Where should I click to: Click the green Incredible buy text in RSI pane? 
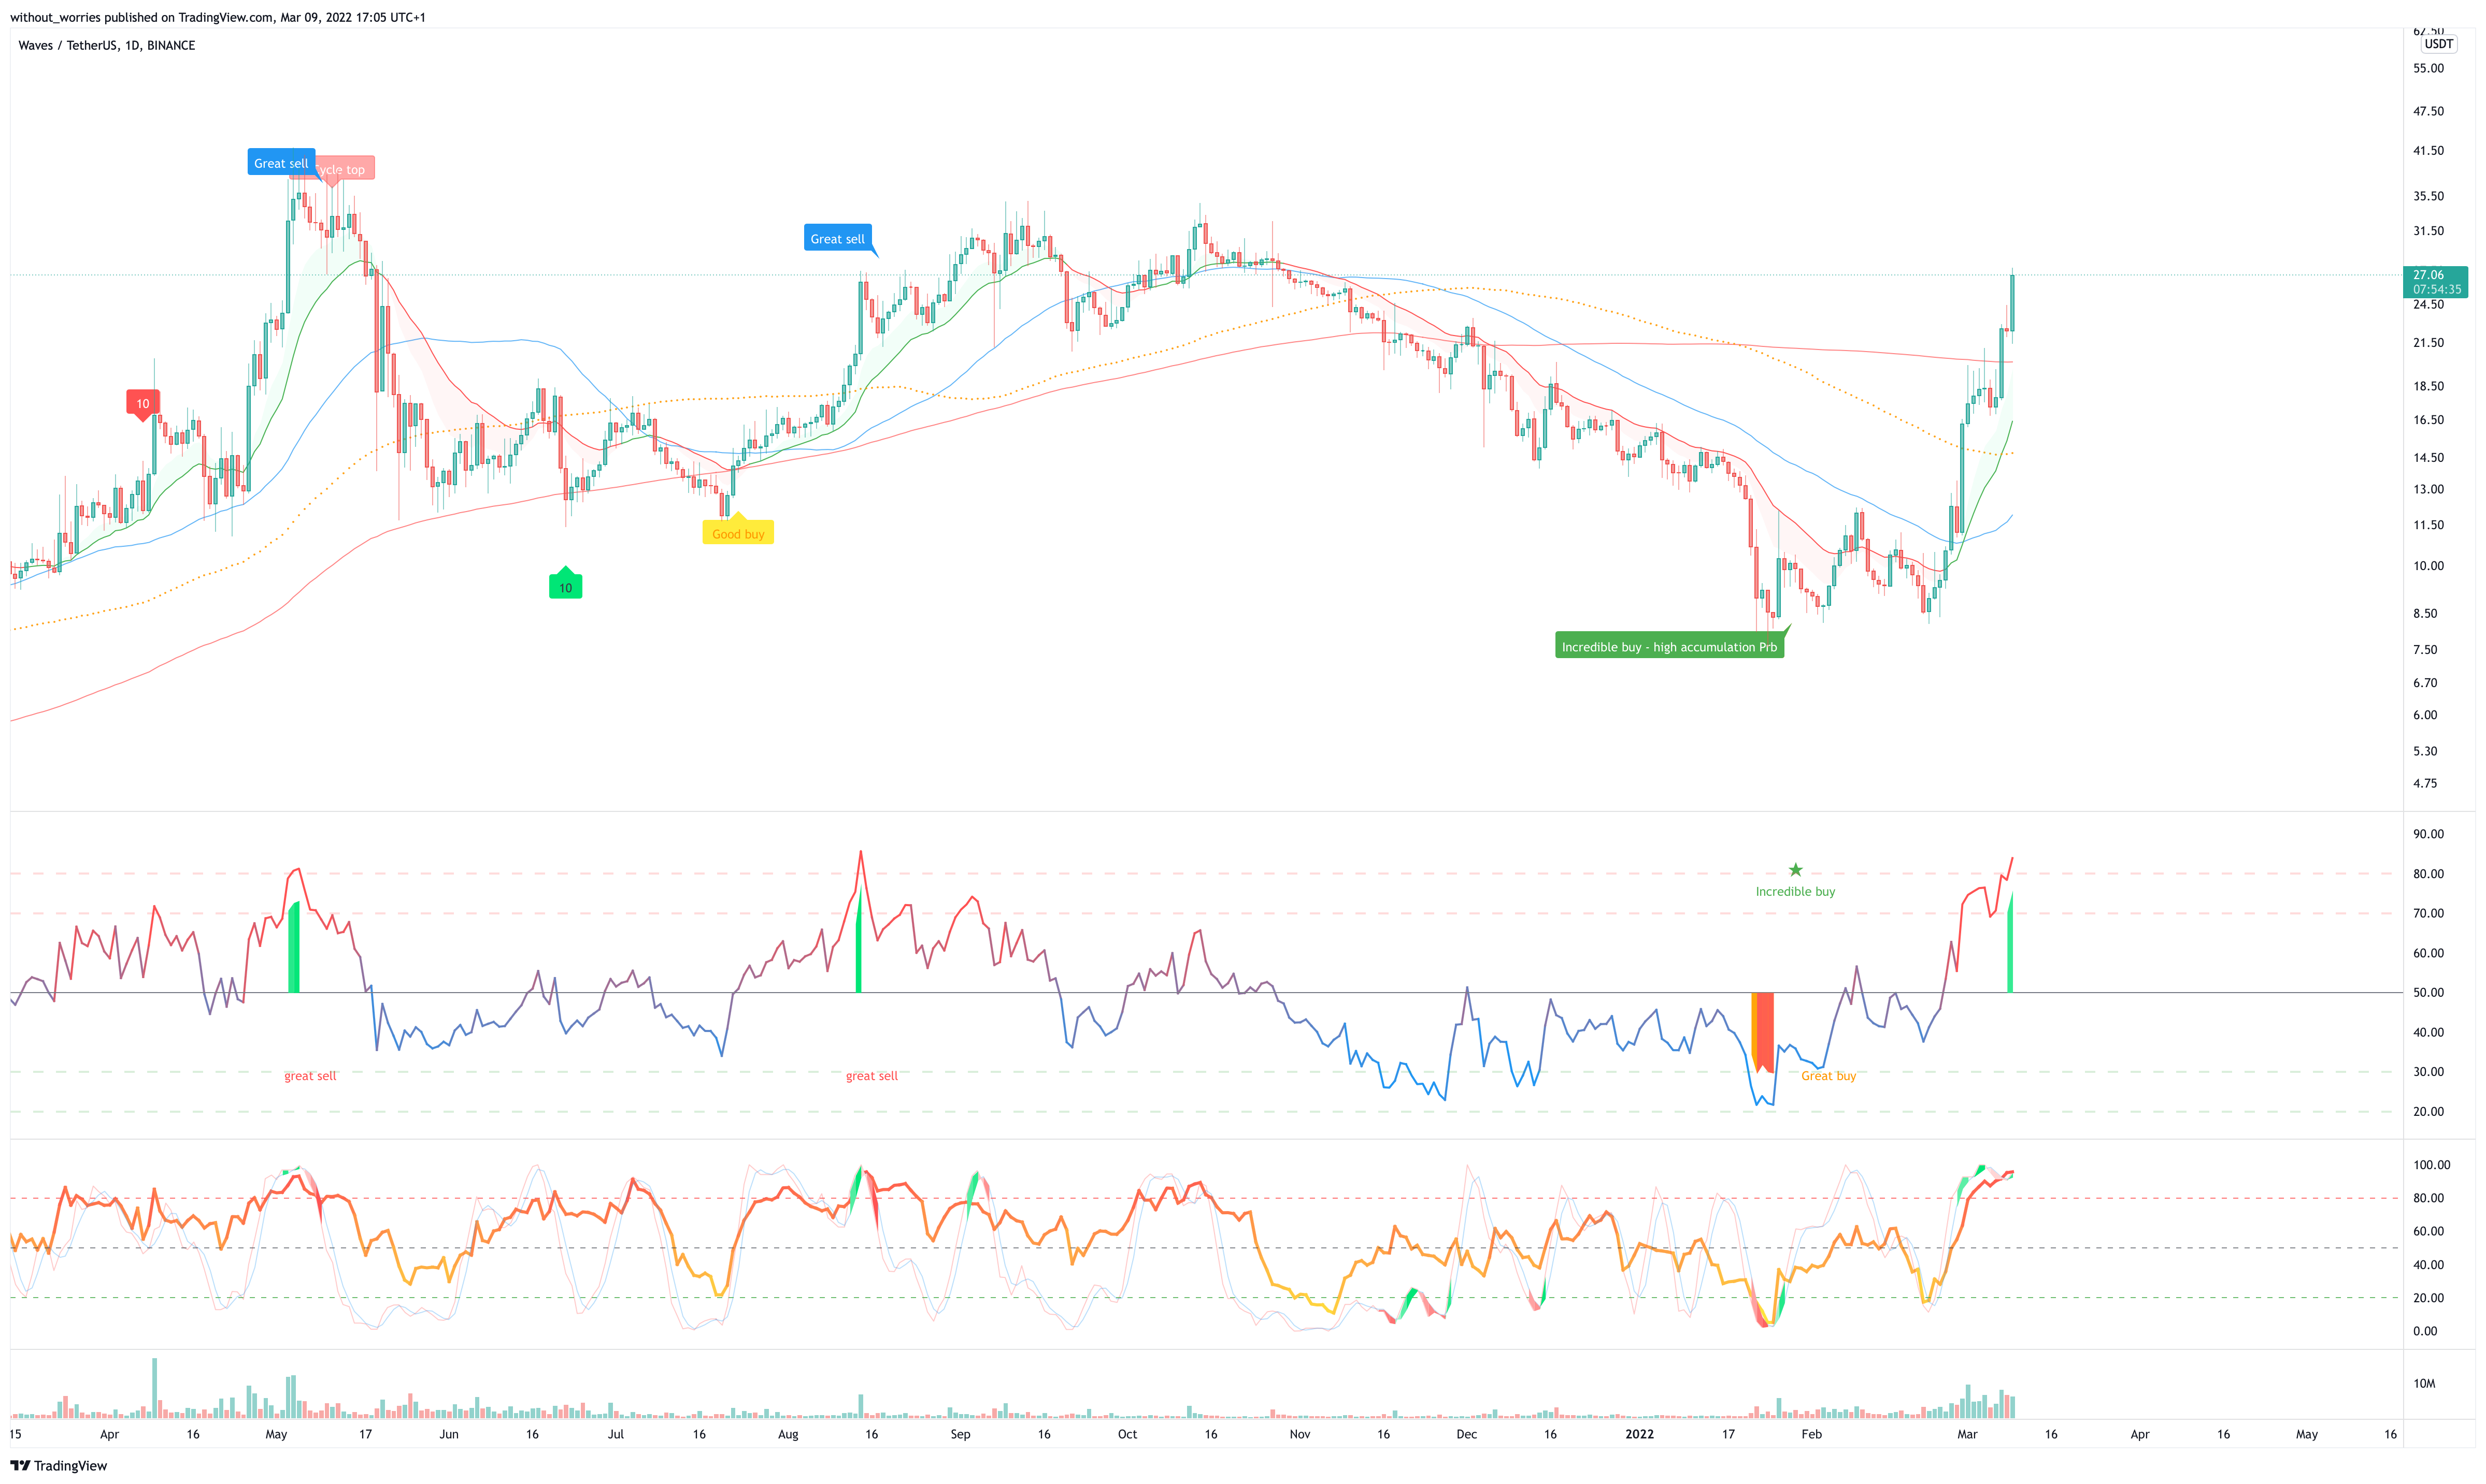1796,891
